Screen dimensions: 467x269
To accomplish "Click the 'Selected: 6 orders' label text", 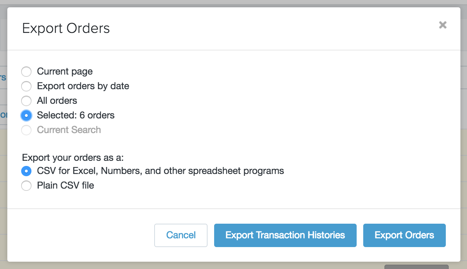I will (76, 115).
